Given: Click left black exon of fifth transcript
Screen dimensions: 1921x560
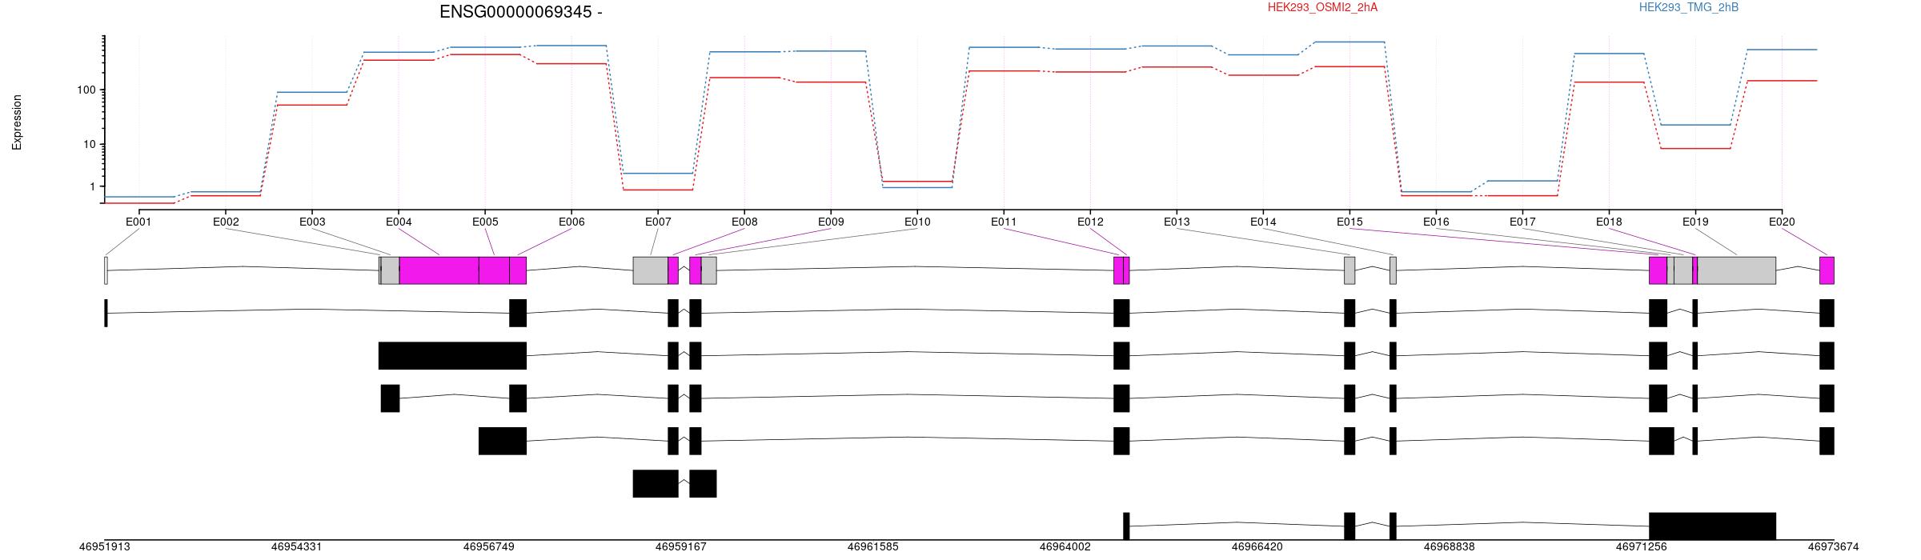Looking at the screenshot, I should point(656,484).
